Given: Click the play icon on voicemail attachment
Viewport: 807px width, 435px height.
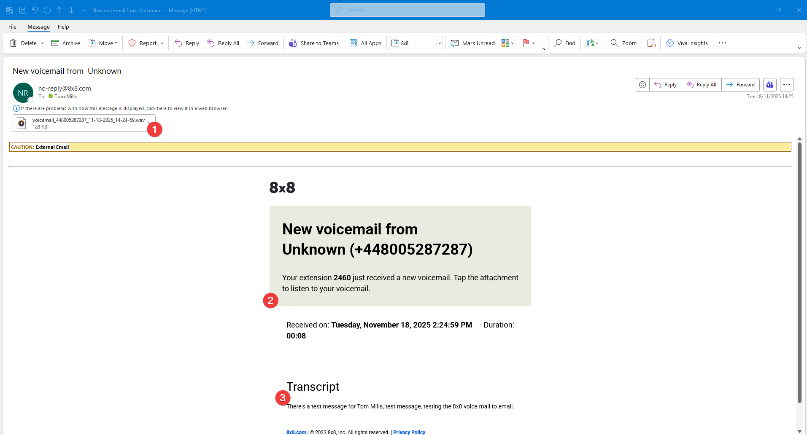Looking at the screenshot, I should [22, 123].
